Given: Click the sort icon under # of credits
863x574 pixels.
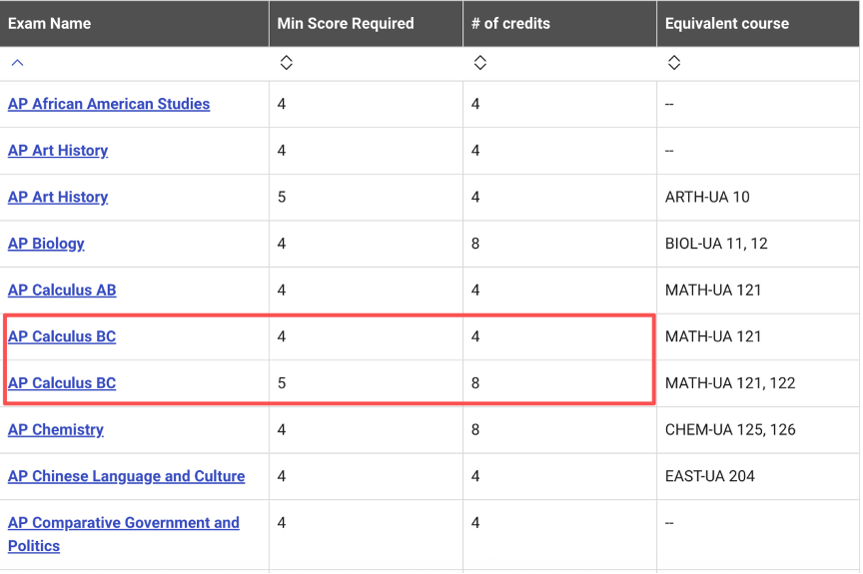Looking at the screenshot, I should [x=479, y=63].
